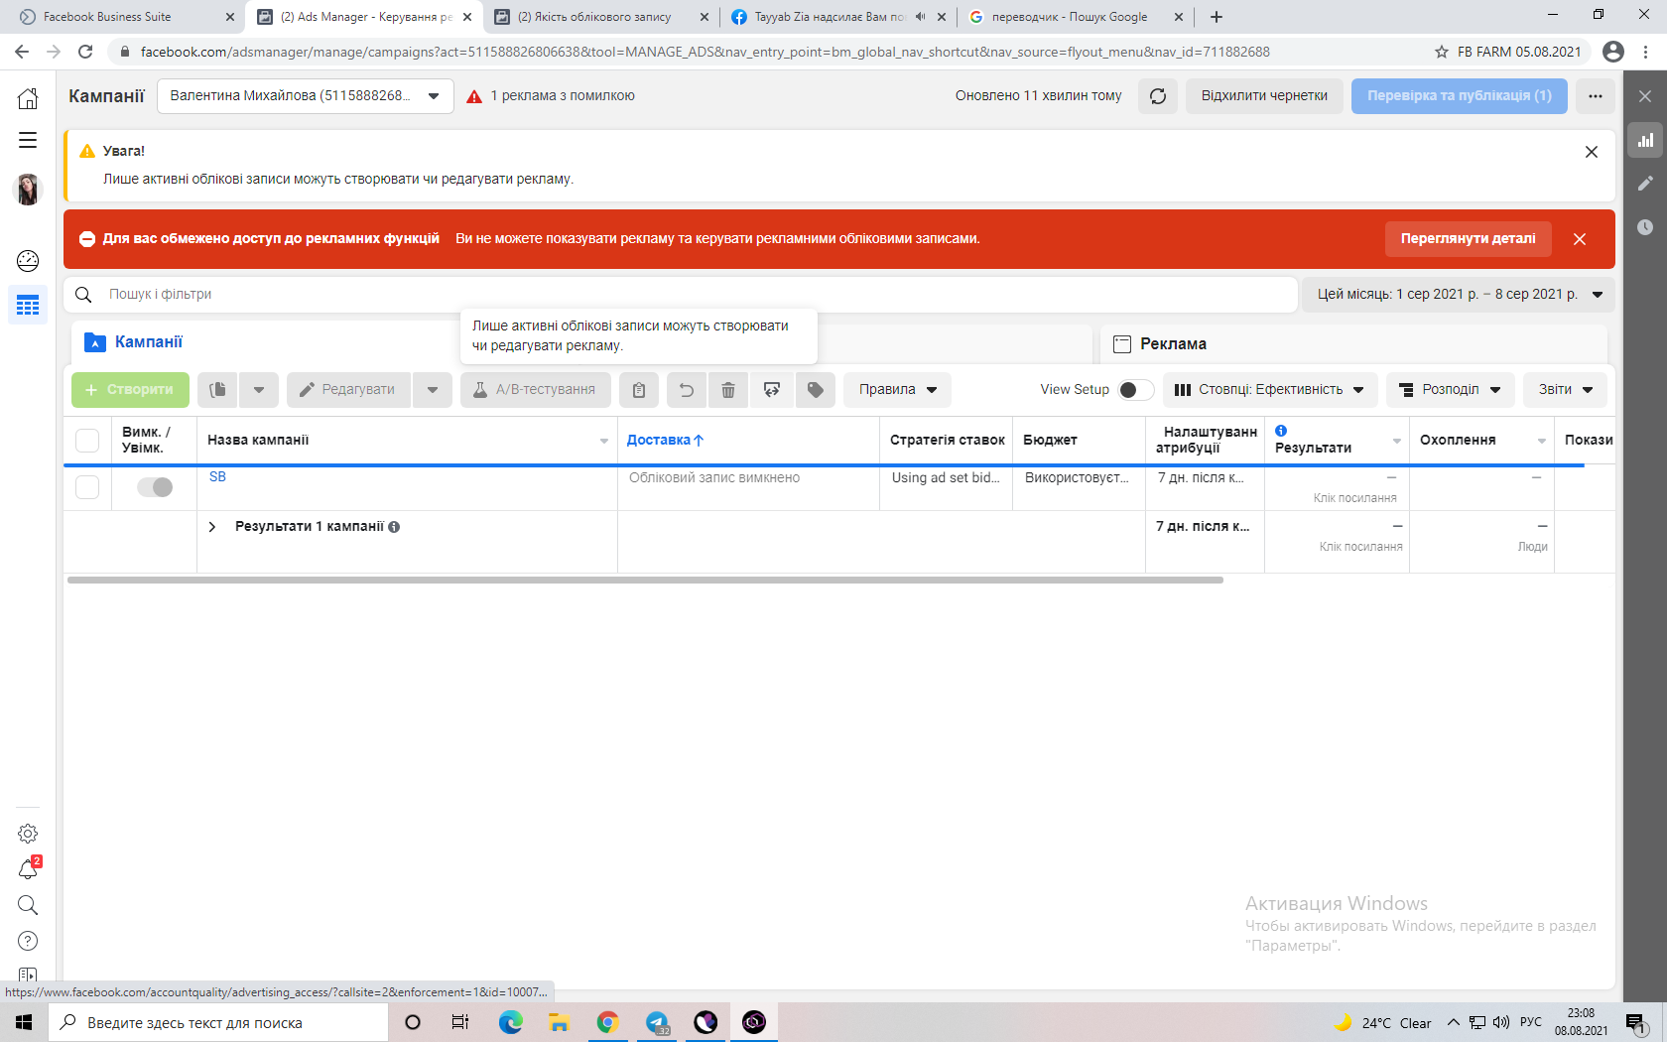Click Перевірка та публікація (1) button
This screenshot has width=1667, height=1042.
point(1459,96)
